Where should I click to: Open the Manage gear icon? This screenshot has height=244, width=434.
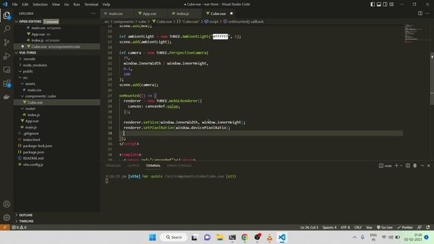click(x=7, y=218)
